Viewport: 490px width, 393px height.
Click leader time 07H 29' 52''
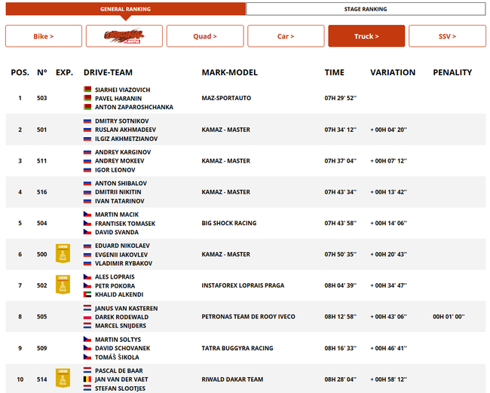pyautogui.click(x=340, y=98)
